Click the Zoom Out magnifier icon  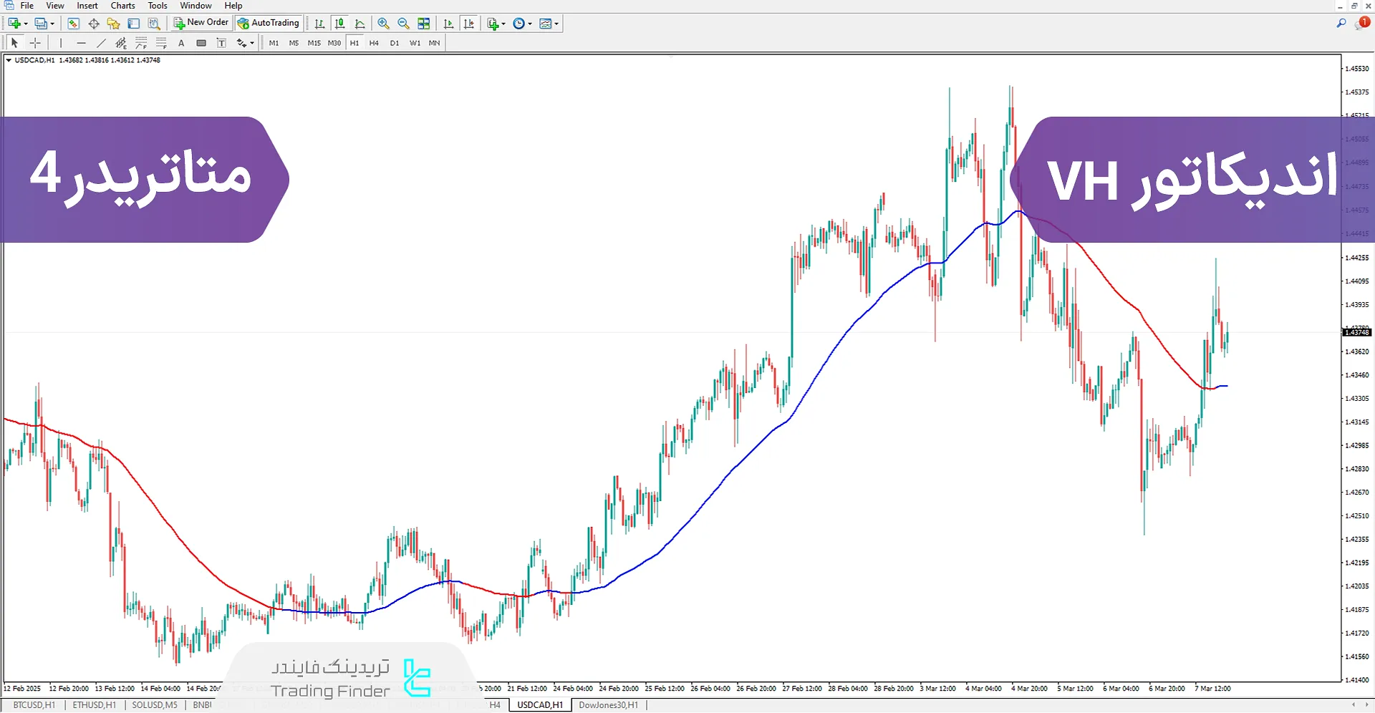click(x=403, y=24)
